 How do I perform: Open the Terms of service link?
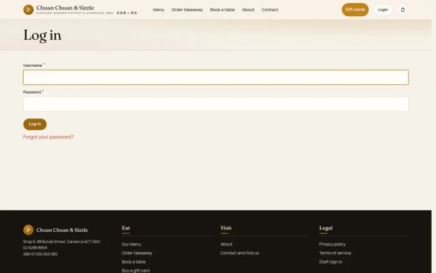click(x=335, y=253)
